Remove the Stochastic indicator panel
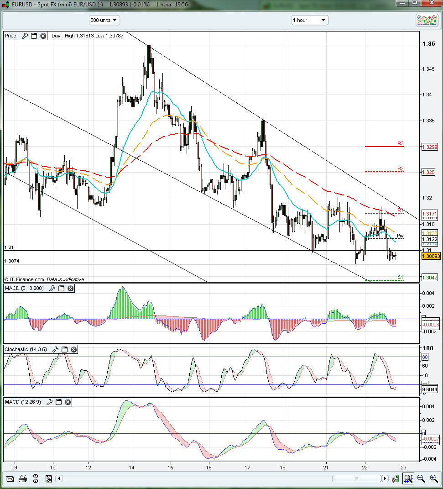Screen dimensions: 443x489 tap(73, 349)
